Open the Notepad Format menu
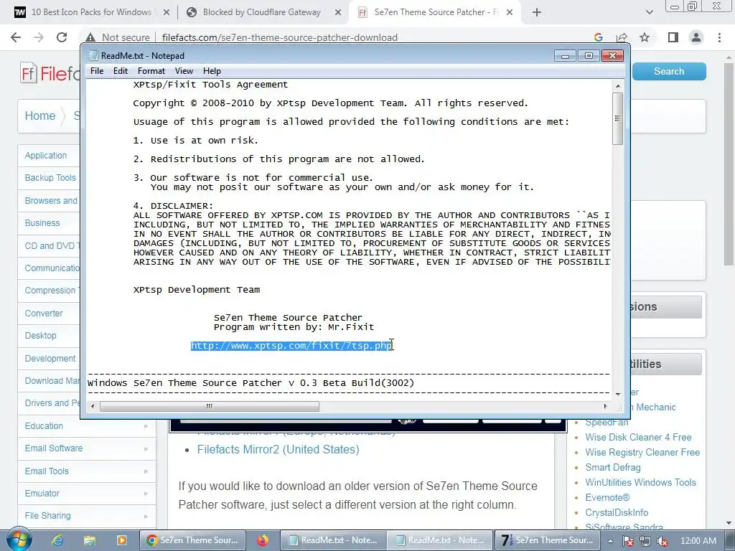Image resolution: width=735 pixels, height=551 pixels. point(151,71)
